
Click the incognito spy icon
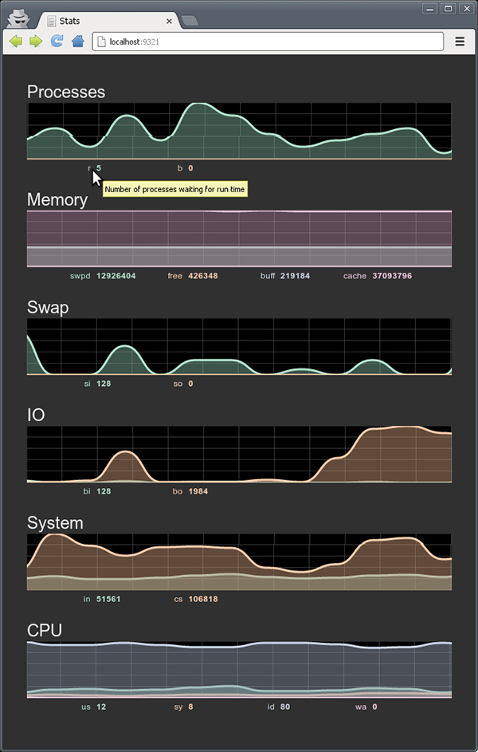coord(18,18)
